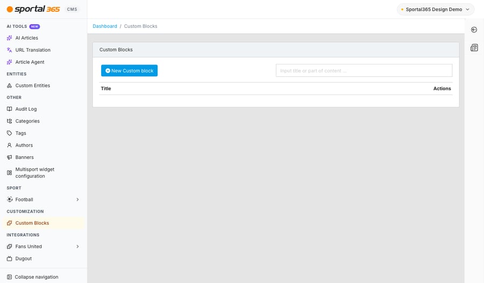Click the Authors person icon
The height and width of the screenshot is (283, 484).
[10, 145]
